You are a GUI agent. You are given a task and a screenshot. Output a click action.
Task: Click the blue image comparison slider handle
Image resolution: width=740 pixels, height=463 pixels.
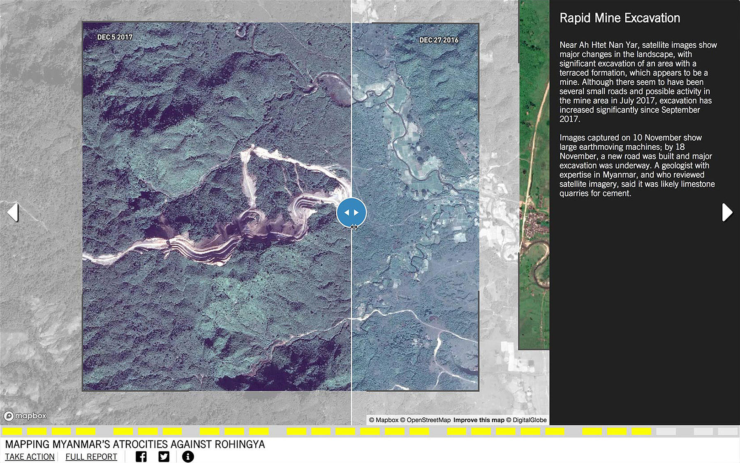351,212
